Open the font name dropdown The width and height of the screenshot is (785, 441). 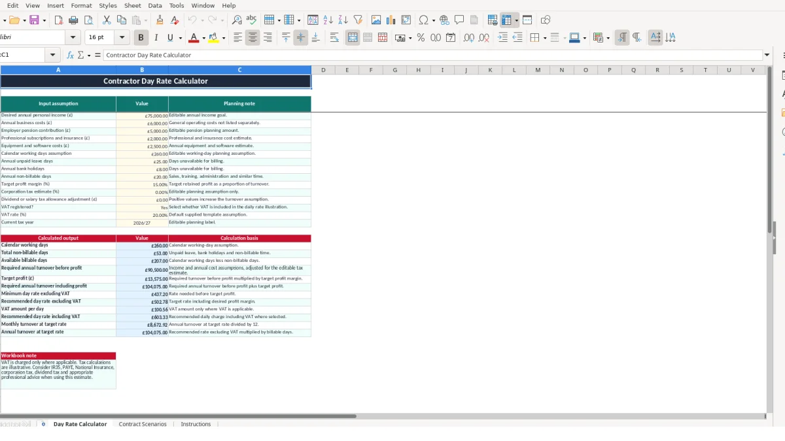(73, 38)
